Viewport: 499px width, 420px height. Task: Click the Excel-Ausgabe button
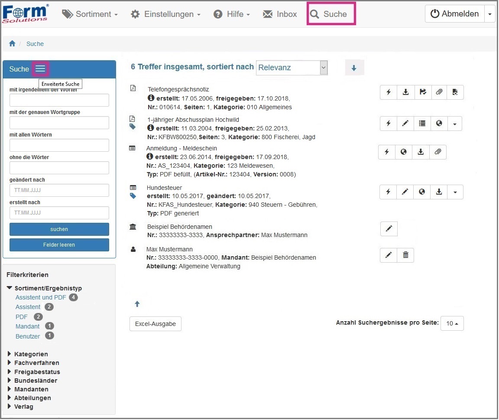coord(155,324)
